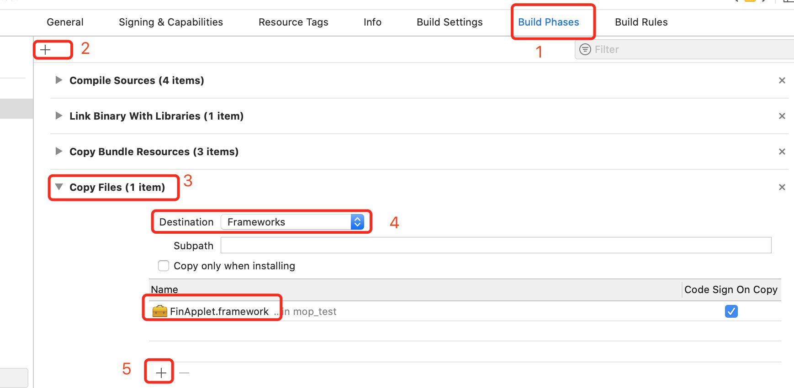The width and height of the screenshot is (794, 388).
Task: Click in the Subpath text field
Action: point(496,245)
